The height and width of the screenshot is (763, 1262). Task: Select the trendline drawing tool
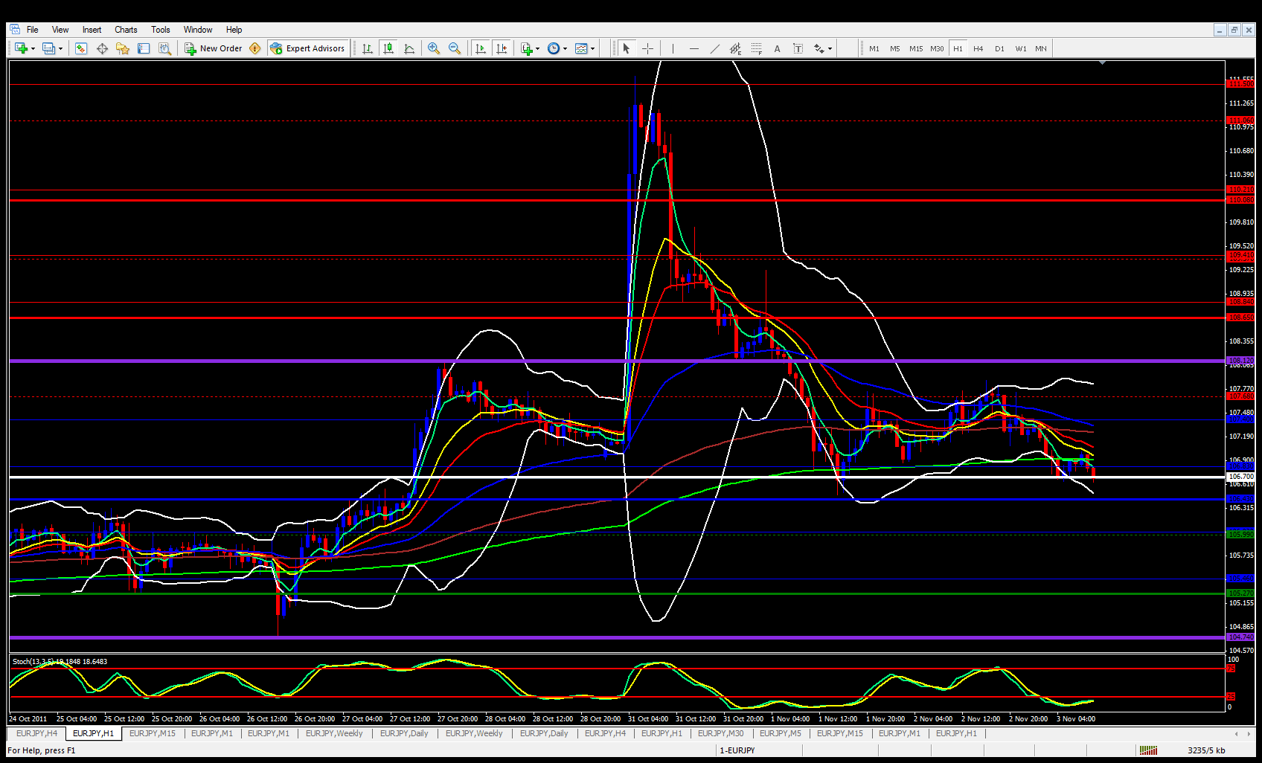714,48
